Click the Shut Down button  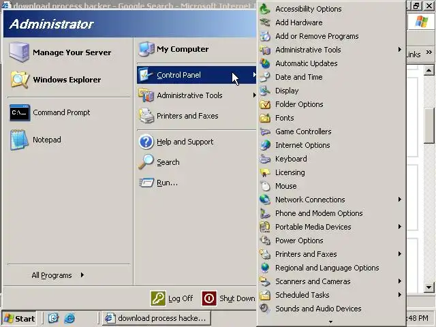click(228, 298)
